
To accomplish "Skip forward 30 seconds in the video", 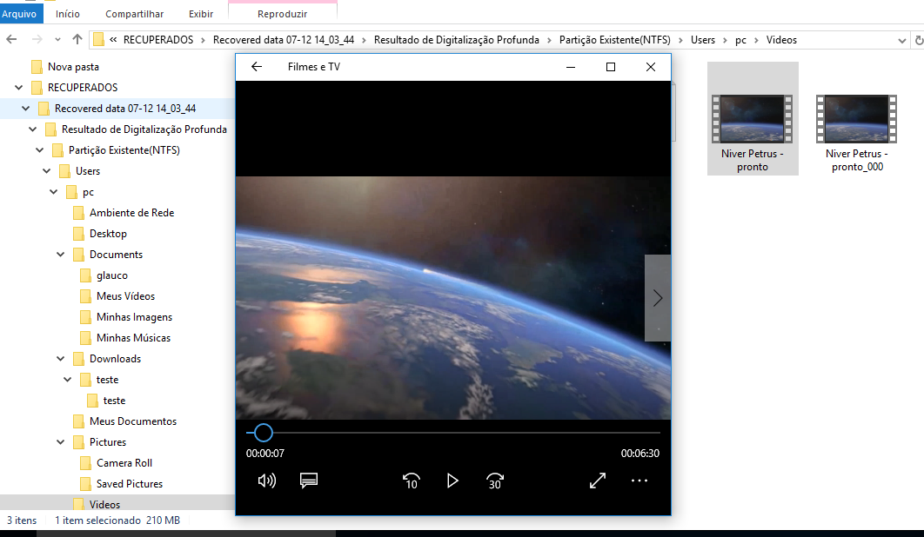I will pyautogui.click(x=495, y=481).
